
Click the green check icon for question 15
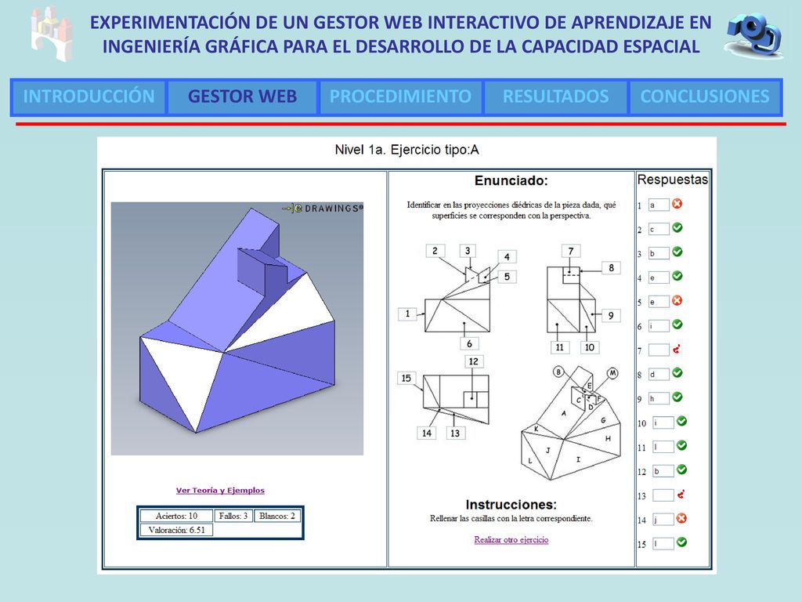(x=682, y=542)
